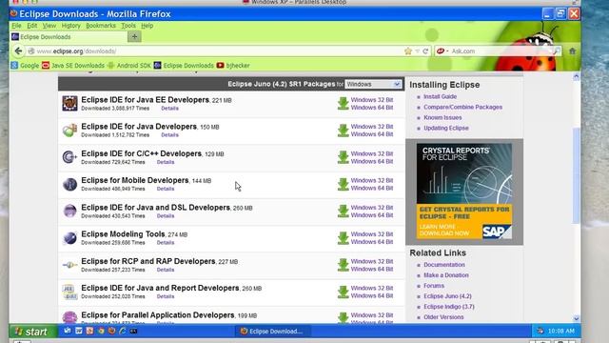Select the Eclipse Downloads browser tab
This screenshot has width=609, height=343.
click(x=69, y=37)
